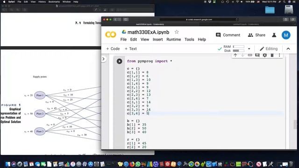The width and height of the screenshot is (299, 168).
Task: Click the Disk usage bar
Action: click(238, 51)
